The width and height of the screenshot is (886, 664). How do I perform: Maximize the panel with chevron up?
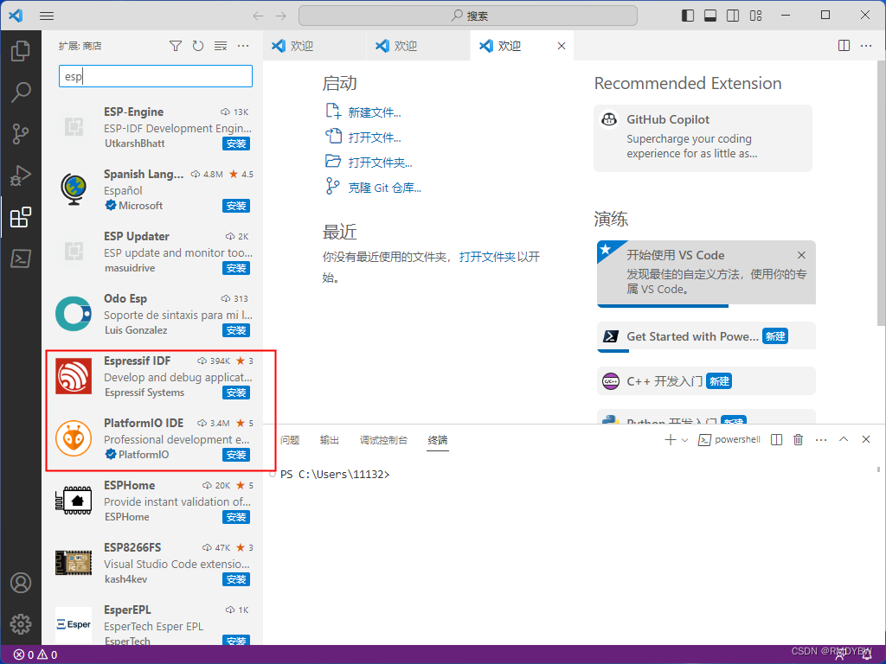tap(844, 439)
